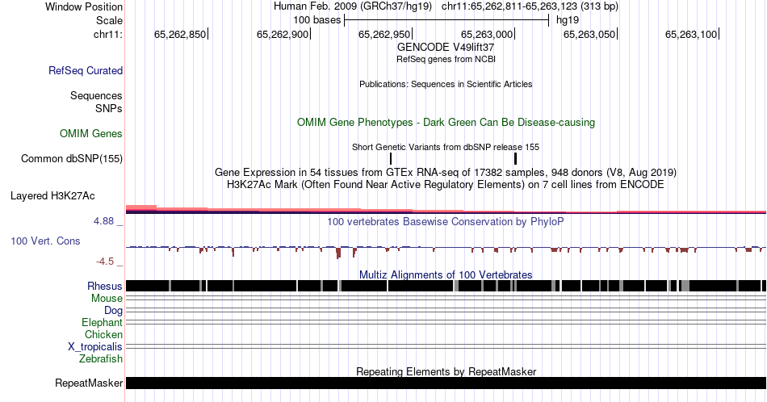Click RefSeq genes from NCBI title
767x402 pixels.
[x=446, y=59]
